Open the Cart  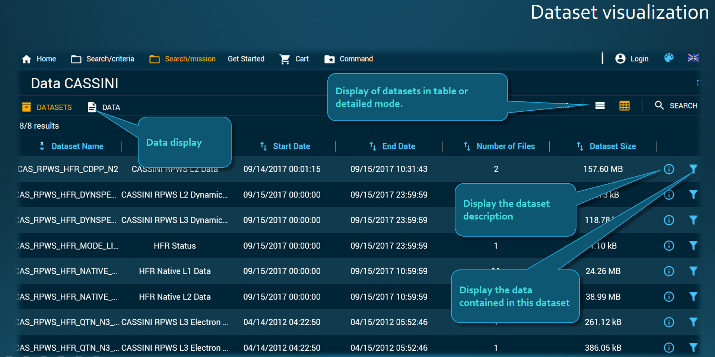point(294,59)
